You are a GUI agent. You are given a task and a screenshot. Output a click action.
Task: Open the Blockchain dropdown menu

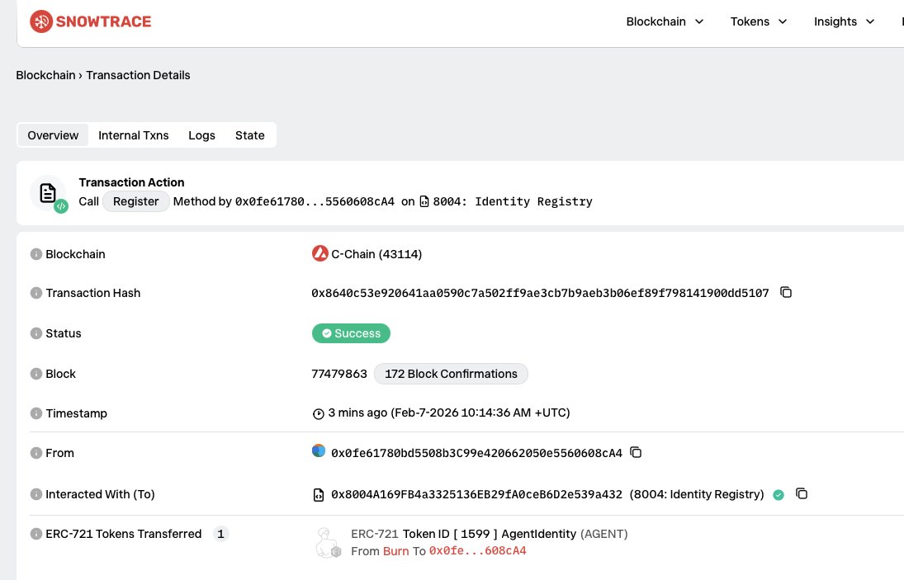(x=665, y=21)
